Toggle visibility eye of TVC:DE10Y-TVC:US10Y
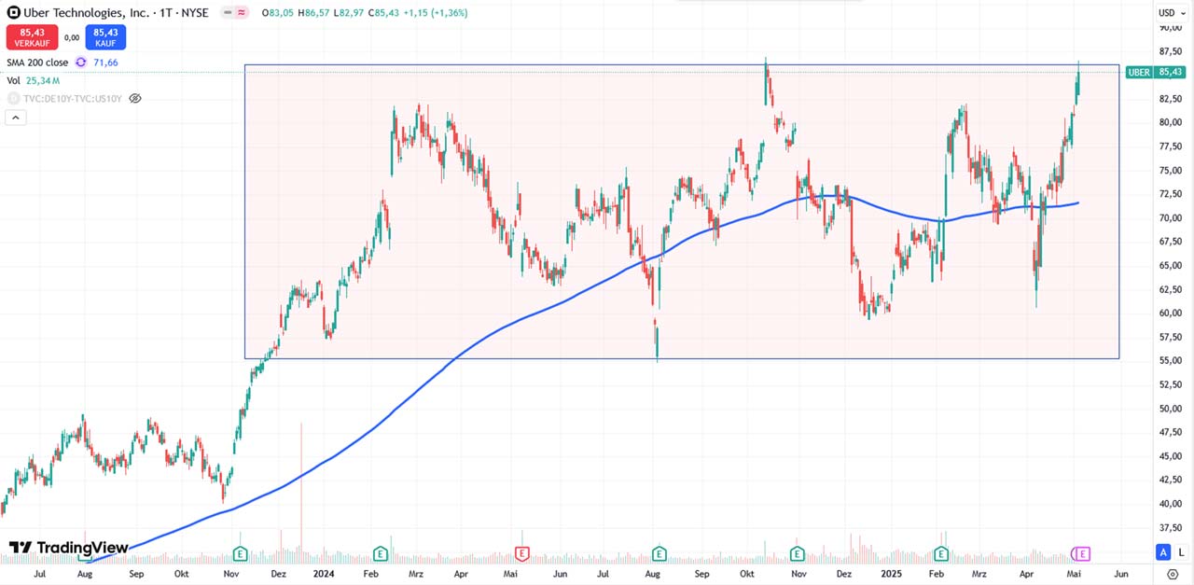 click(135, 98)
